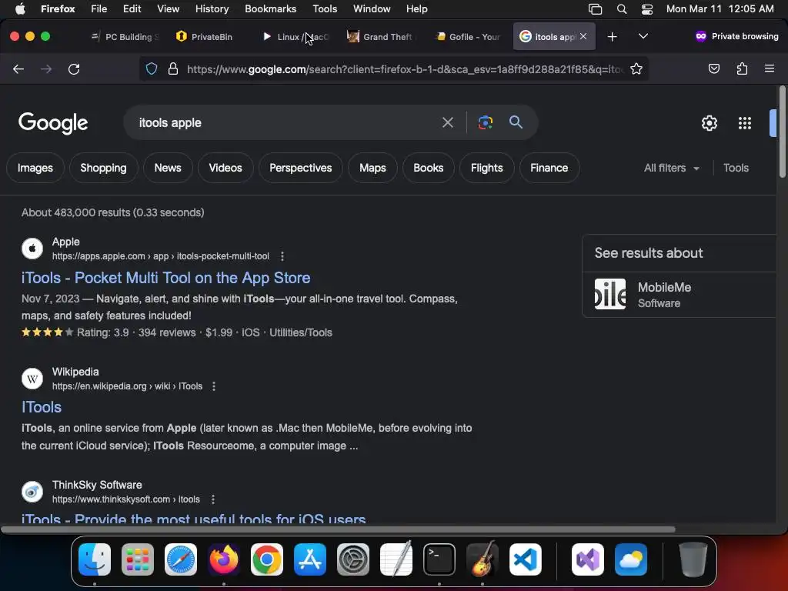The height and width of the screenshot is (591, 788).
Task: Click the horizontal scrollbar at page bottom
Action: tap(338, 529)
